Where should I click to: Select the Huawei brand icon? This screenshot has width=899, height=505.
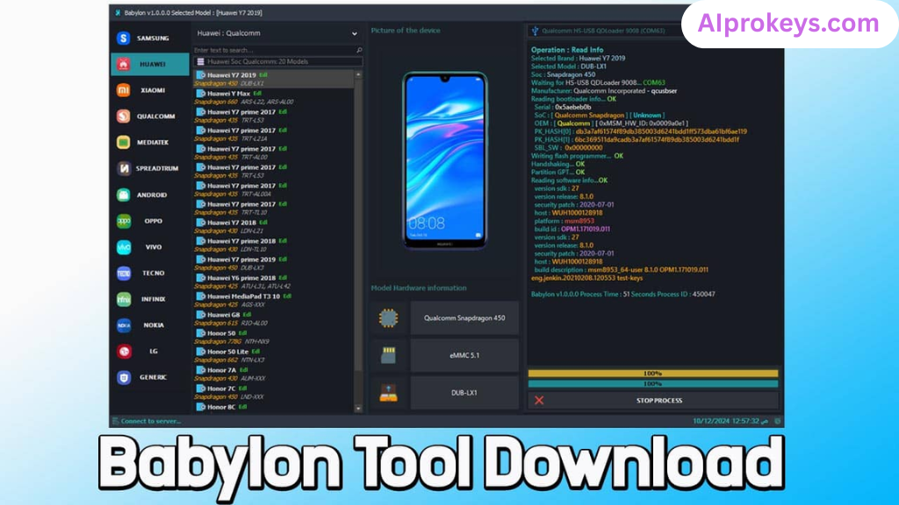(x=123, y=64)
